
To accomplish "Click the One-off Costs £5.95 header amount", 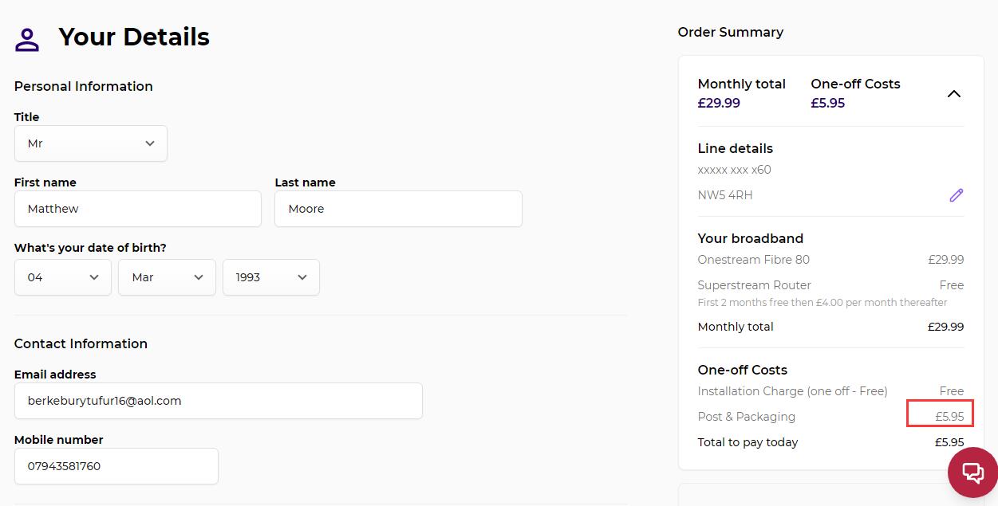I will click(828, 104).
